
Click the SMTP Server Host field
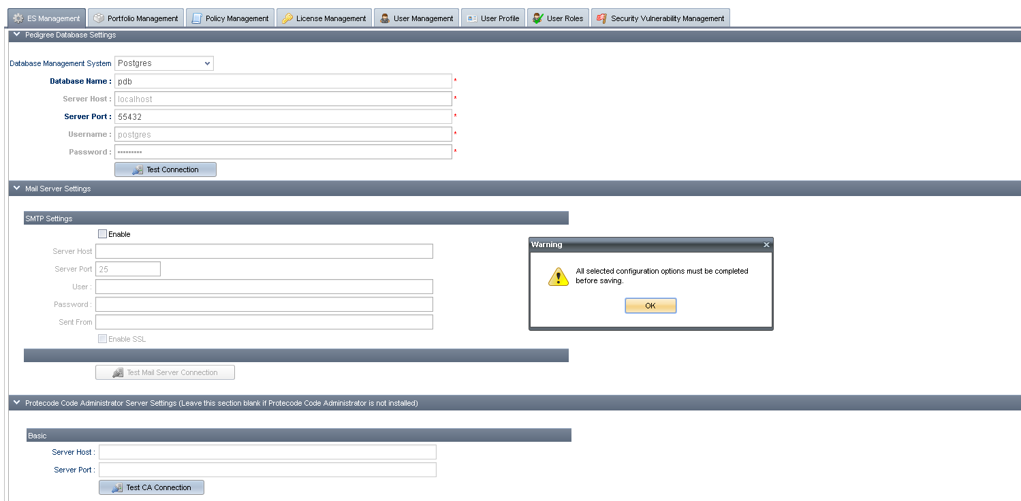264,251
